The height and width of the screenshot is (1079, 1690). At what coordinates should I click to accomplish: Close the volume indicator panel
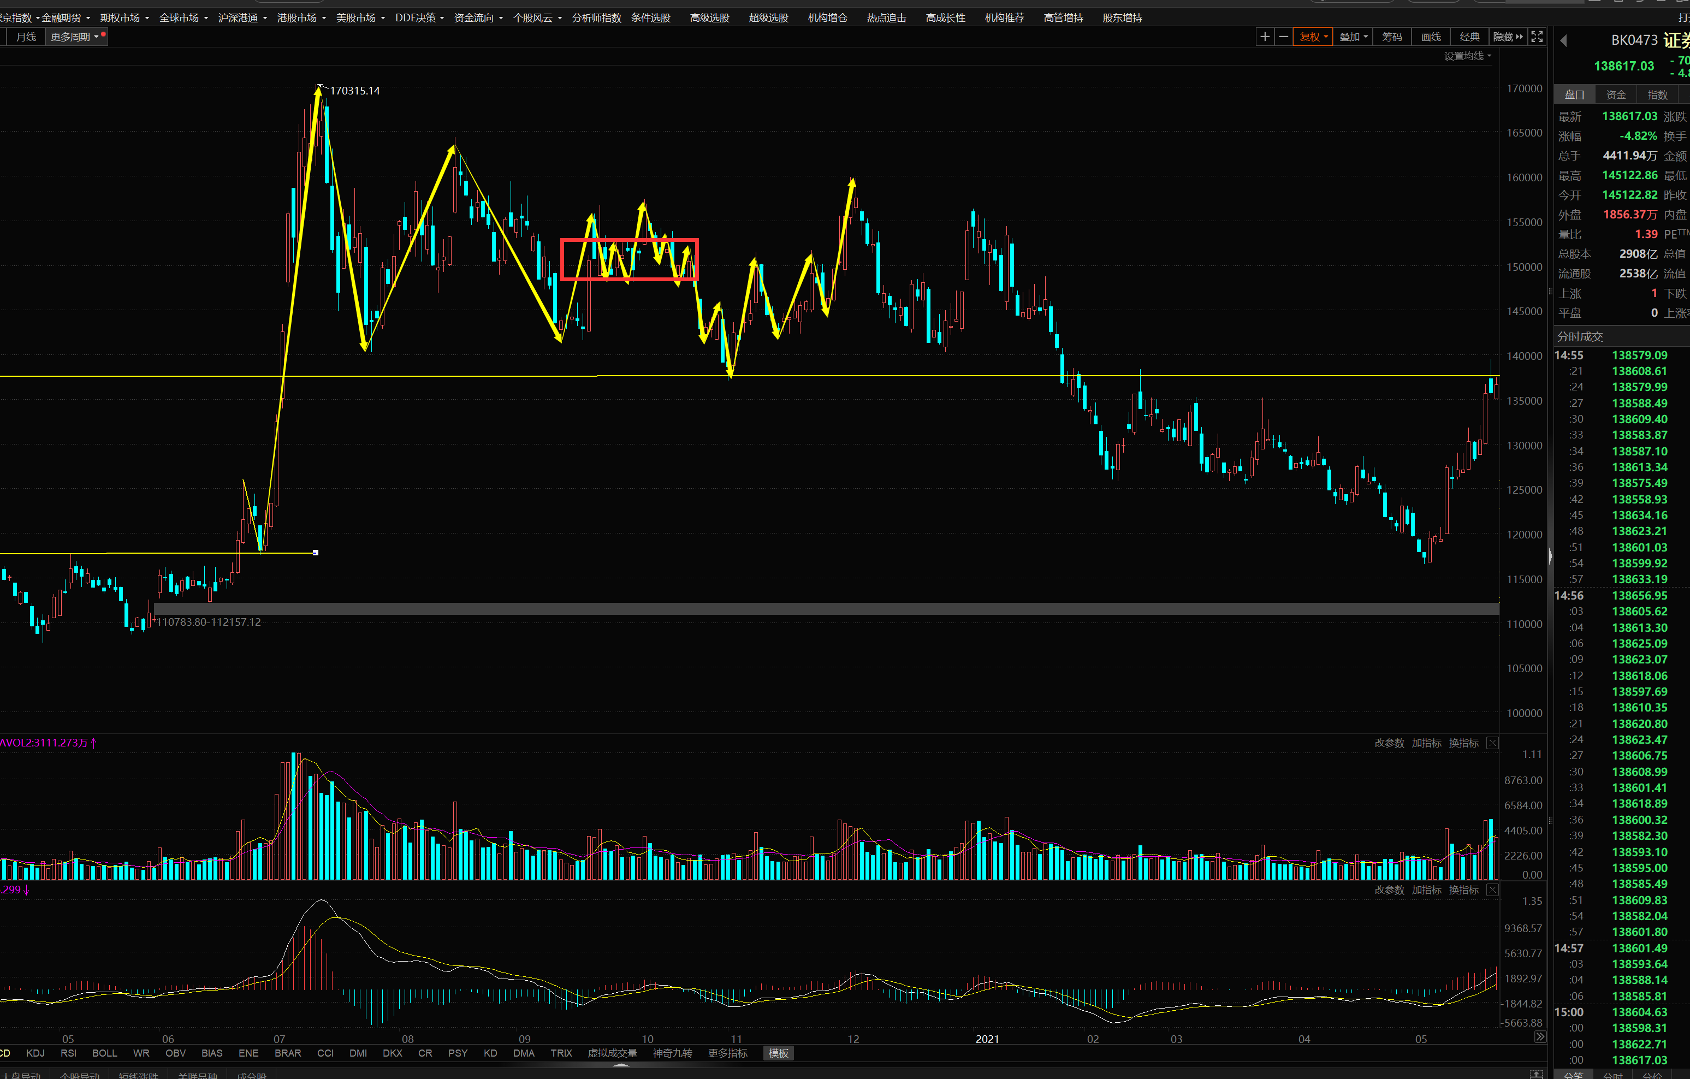click(x=1492, y=743)
